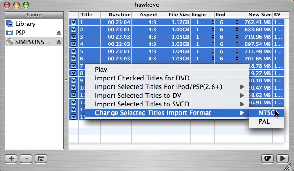Viewport: 294px width, 171px height.
Task: Sort by the Title column header
Action: tap(90, 15)
